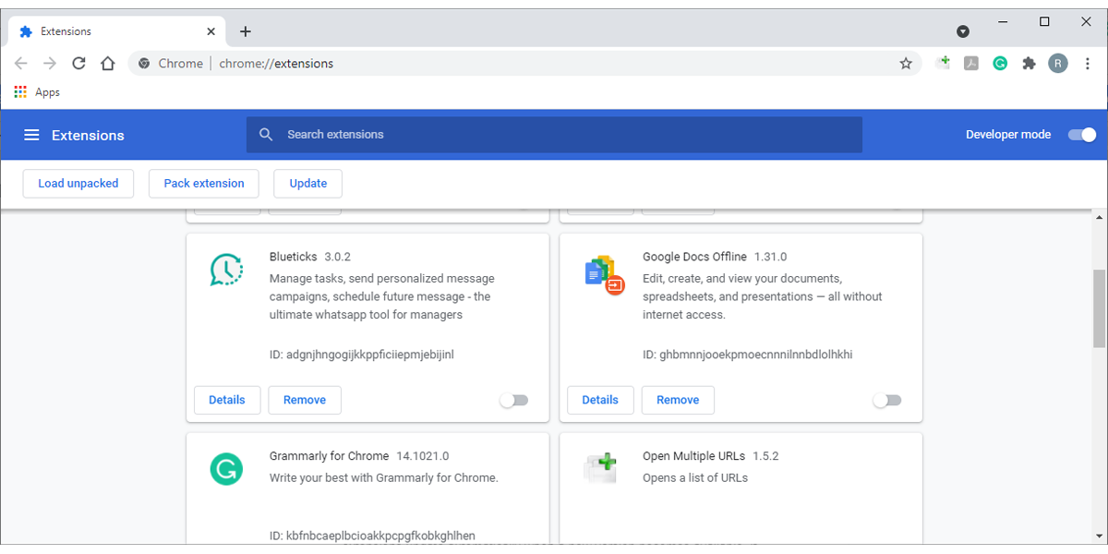Image resolution: width=1108 pixels, height=554 pixels.
Task: Select the Extensions browser tab
Action: click(x=117, y=31)
